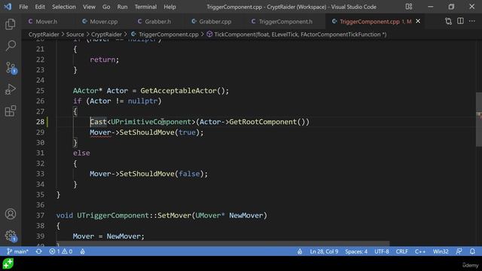Open the Go menu
The width and height of the screenshot is (482, 271).
tap(106, 7)
